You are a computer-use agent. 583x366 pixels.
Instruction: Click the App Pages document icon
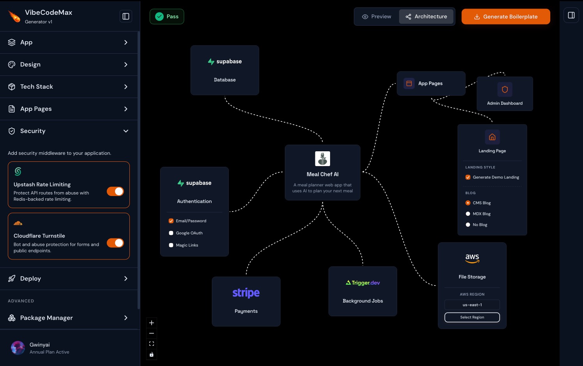point(12,109)
